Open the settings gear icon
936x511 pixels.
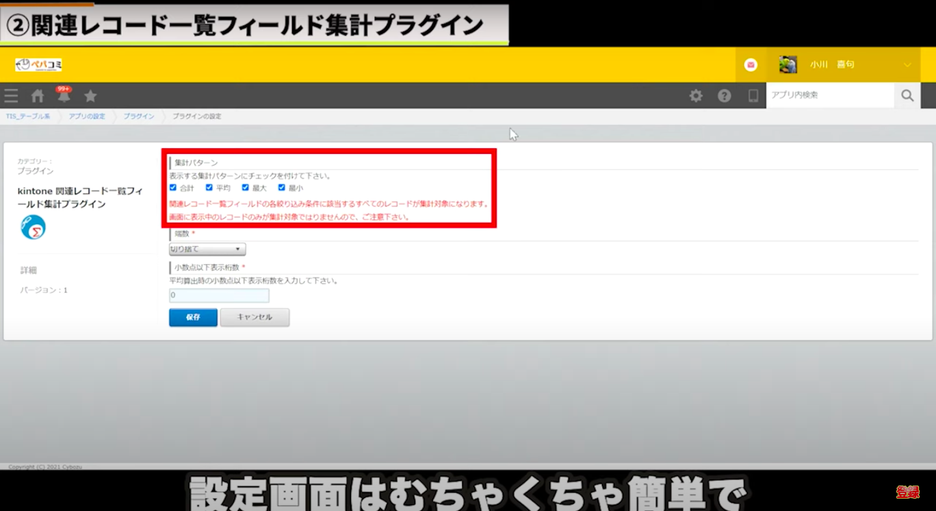pyautogui.click(x=695, y=96)
